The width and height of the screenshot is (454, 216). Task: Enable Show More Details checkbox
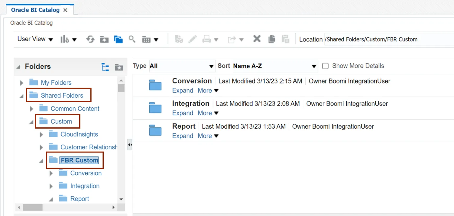tap(325, 66)
